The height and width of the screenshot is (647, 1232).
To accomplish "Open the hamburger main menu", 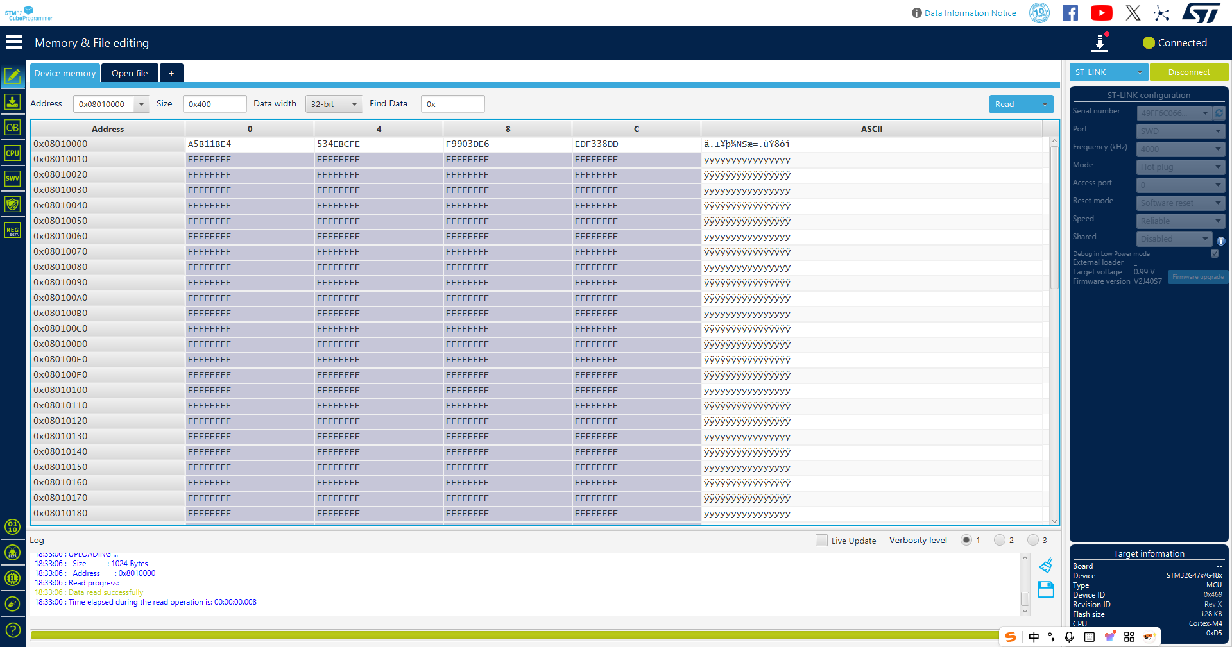I will coord(14,42).
